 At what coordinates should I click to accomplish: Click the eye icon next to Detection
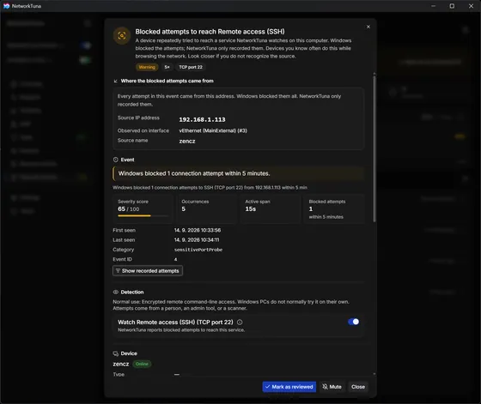click(116, 292)
